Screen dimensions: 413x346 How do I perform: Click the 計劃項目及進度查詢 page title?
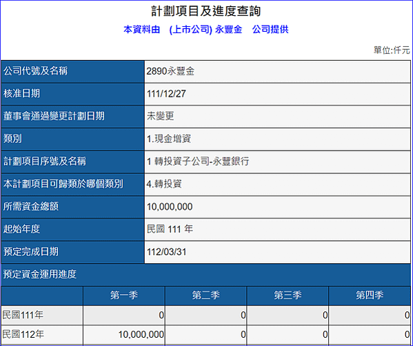click(206, 11)
